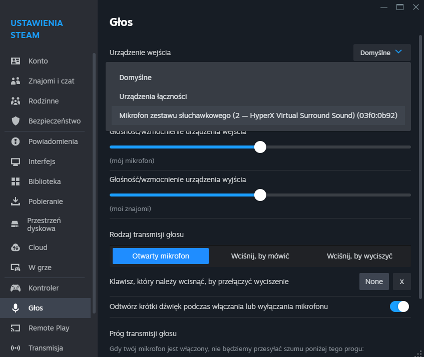
Task: Choose the HyperX headset microphone option
Action: tap(258, 115)
